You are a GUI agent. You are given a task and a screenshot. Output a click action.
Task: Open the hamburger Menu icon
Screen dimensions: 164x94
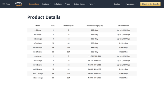click(4, 4)
